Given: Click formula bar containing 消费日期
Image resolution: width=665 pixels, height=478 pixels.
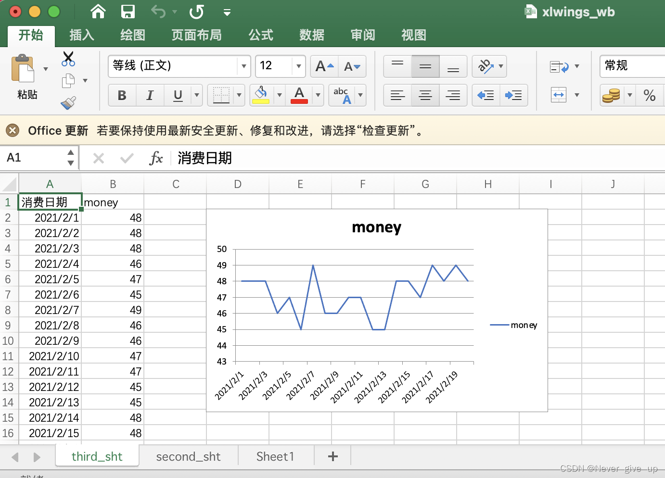Looking at the screenshot, I should pos(419,158).
